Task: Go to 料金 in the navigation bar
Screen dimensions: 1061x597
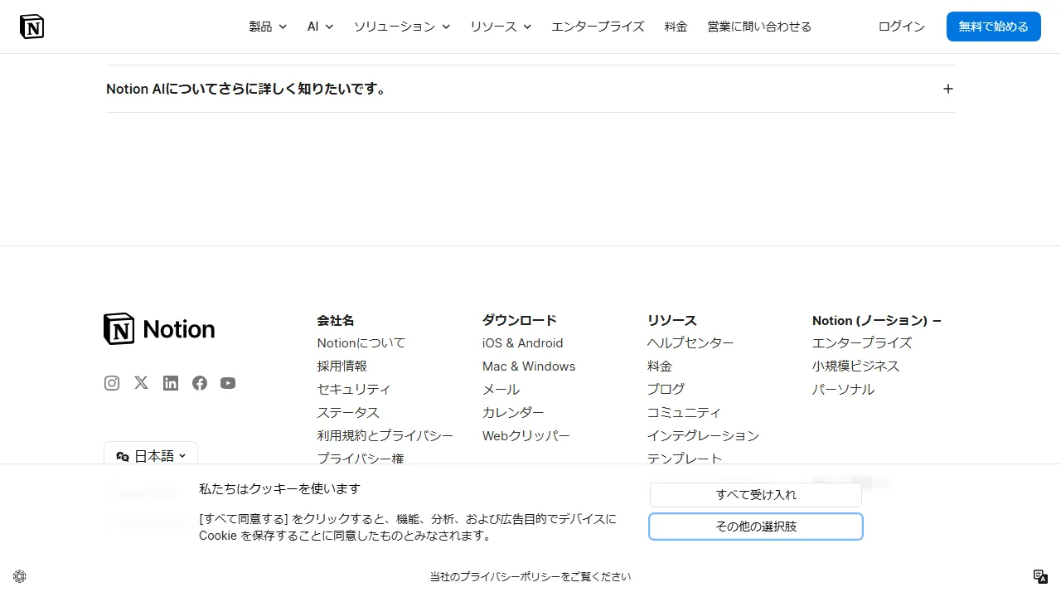Action: coord(676,26)
